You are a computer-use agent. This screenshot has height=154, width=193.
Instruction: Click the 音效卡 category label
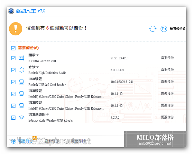(x=33, y=67)
